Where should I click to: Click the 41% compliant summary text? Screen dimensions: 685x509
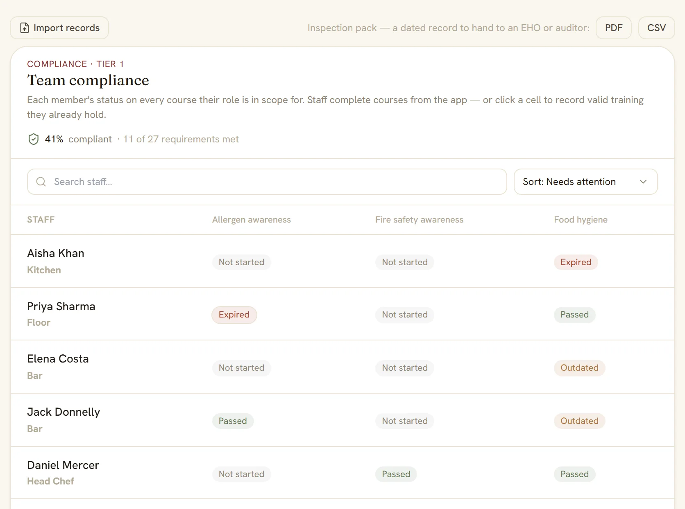(x=78, y=139)
